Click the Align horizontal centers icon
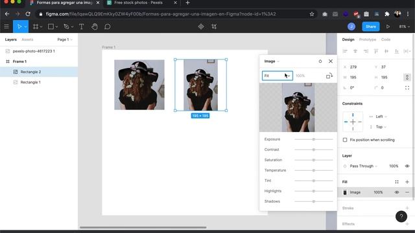This screenshot has height=233, width=415. (x=355, y=51)
